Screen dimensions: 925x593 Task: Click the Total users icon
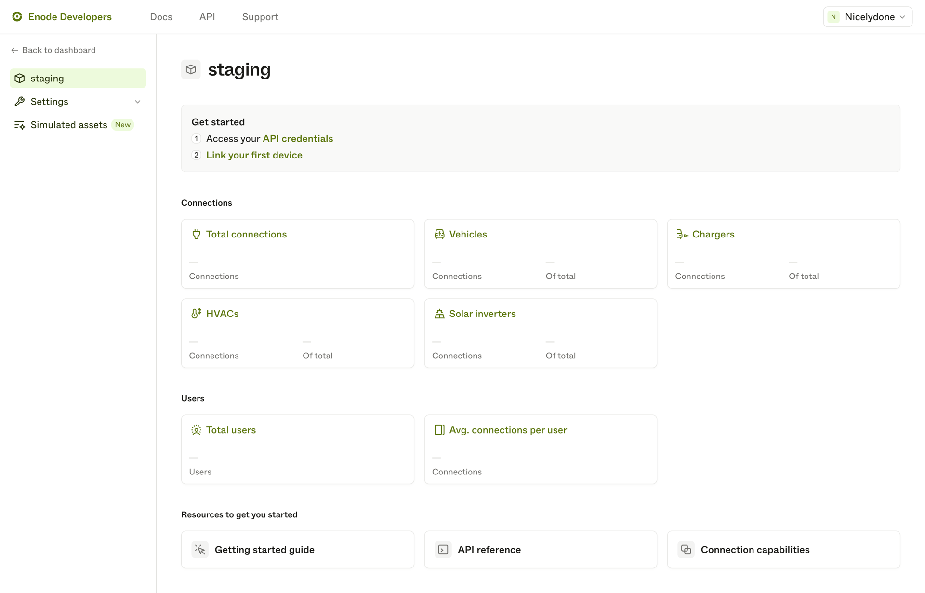(x=196, y=430)
